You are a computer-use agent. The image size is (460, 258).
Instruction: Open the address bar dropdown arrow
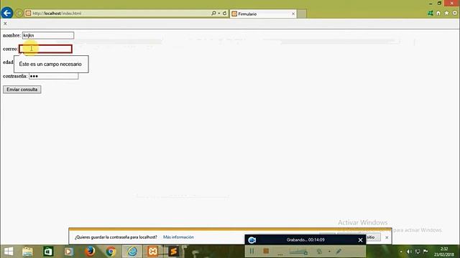219,13
